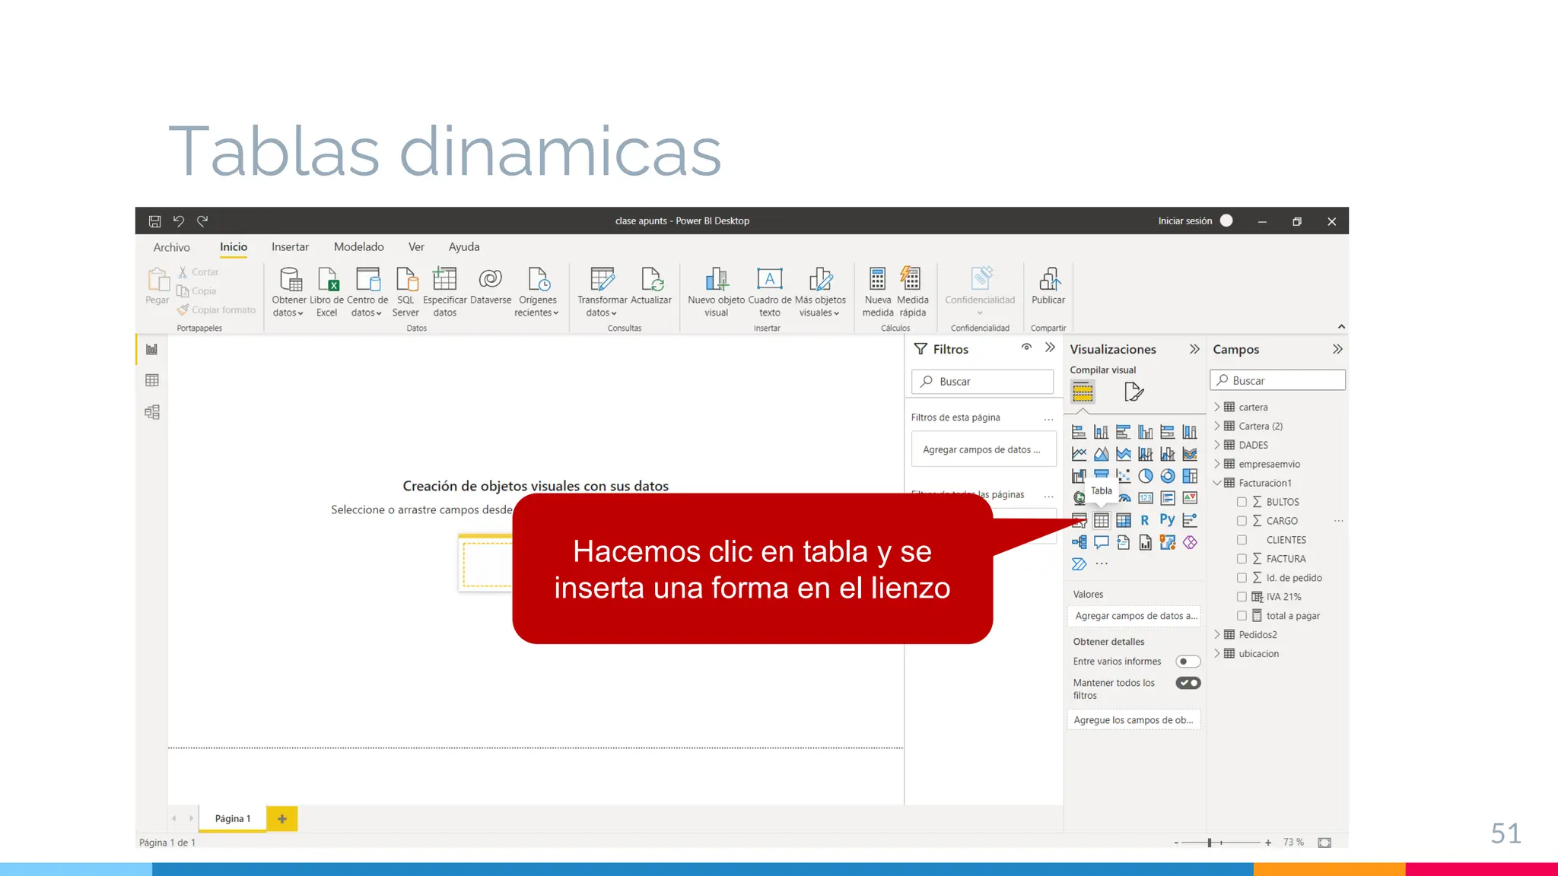The width and height of the screenshot is (1558, 876).
Task: Switch to the Modelado ribbon tab
Action: tap(359, 247)
